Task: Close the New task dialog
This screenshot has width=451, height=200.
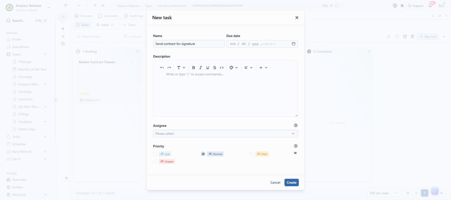Action: [x=297, y=17]
